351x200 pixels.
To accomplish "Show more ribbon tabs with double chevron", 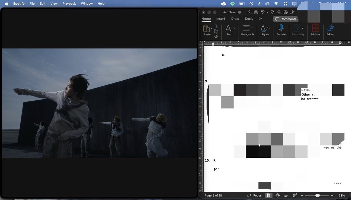I will pos(261,19).
